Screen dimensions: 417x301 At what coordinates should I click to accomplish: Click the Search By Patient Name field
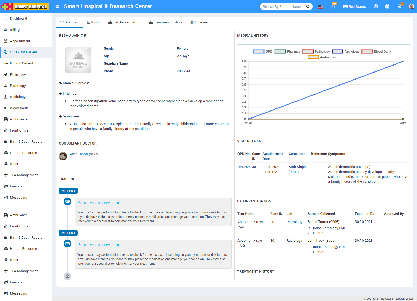(x=283, y=6)
